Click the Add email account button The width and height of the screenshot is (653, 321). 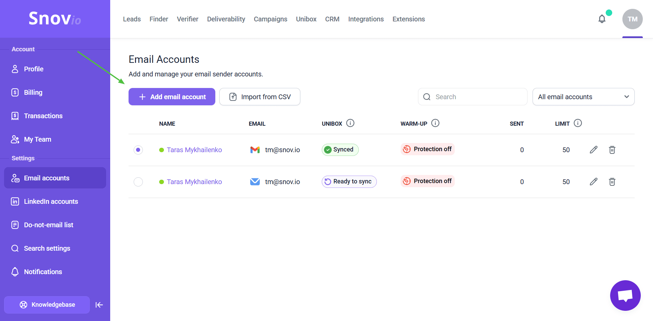[172, 97]
